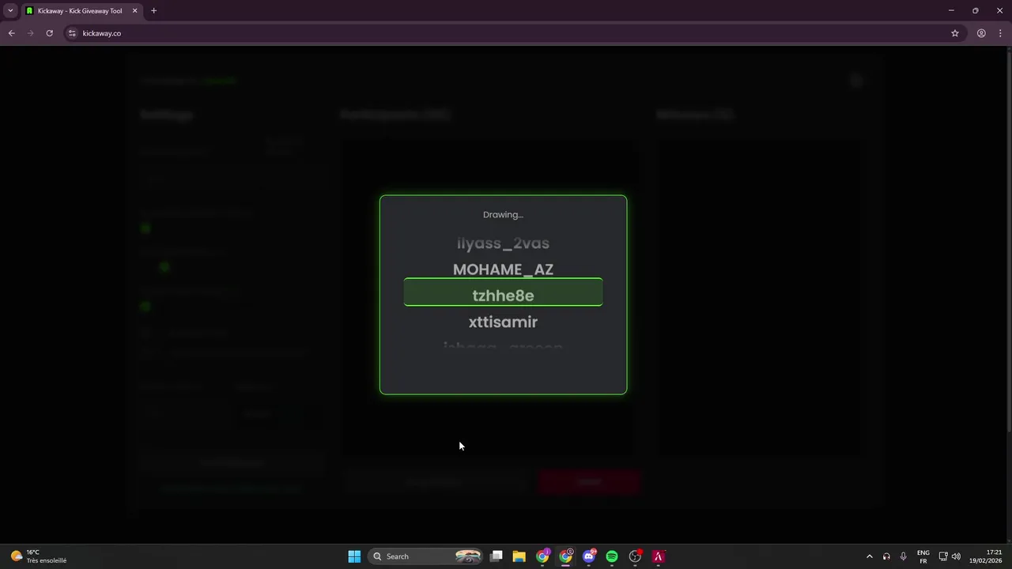Viewport: 1012px width, 569px height.
Task: Open the Chrome three-dot menu
Action: pyautogui.click(x=1000, y=33)
